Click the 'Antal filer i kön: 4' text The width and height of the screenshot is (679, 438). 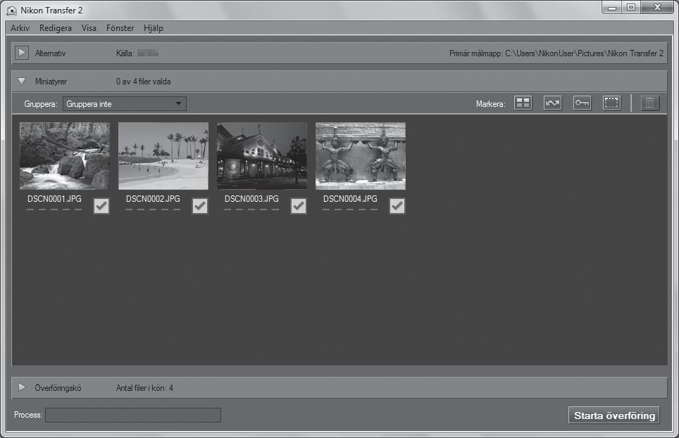(x=144, y=388)
